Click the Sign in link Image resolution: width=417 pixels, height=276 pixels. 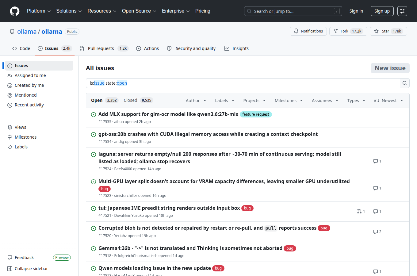coord(356,11)
